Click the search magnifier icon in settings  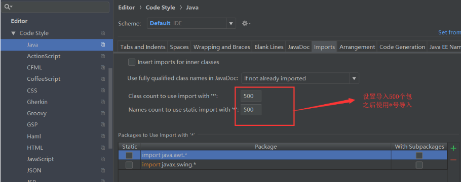8,7
